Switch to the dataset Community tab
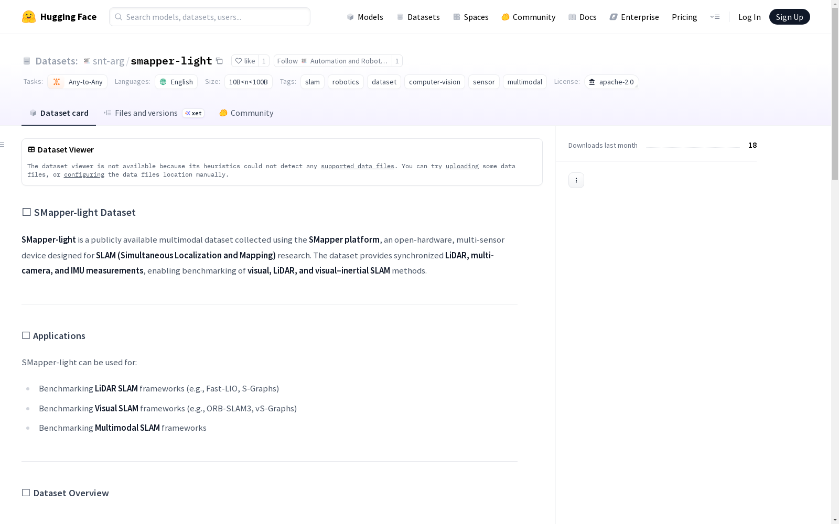The image size is (839, 524). pyautogui.click(x=246, y=113)
